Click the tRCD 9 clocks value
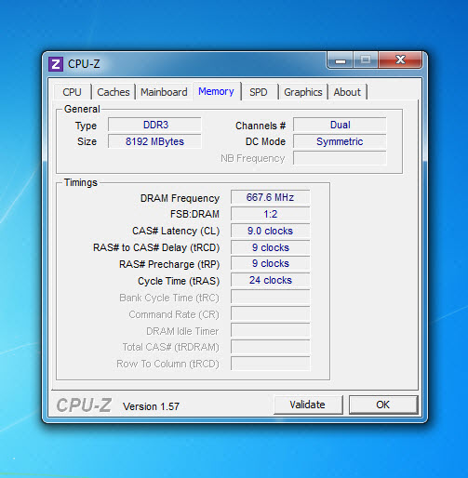The height and width of the screenshot is (478, 468). pyautogui.click(x=270, y=247)
